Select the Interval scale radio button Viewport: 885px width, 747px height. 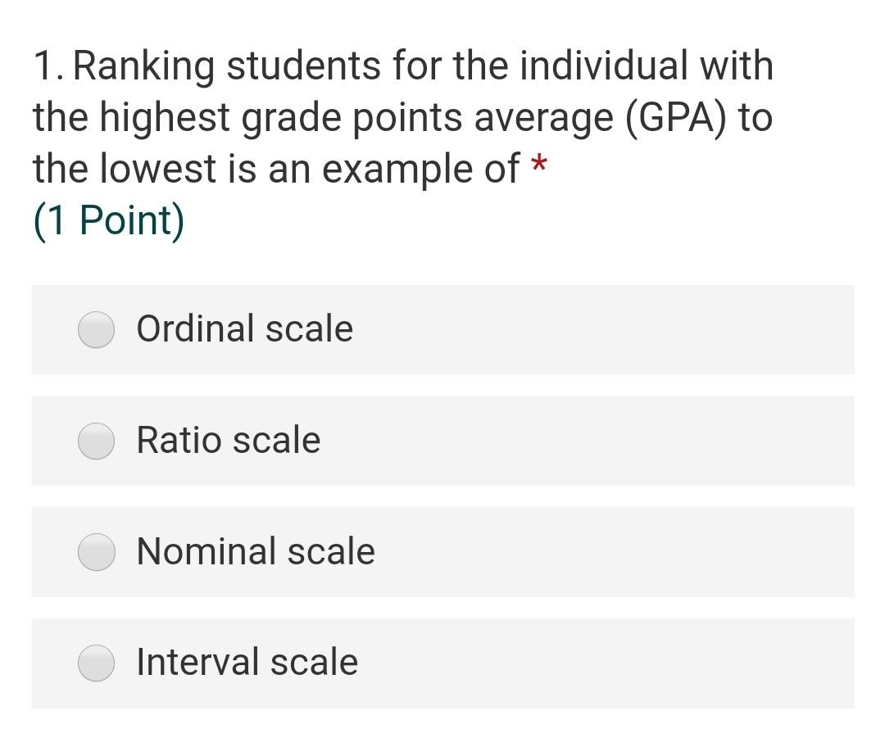pos(95,663)
